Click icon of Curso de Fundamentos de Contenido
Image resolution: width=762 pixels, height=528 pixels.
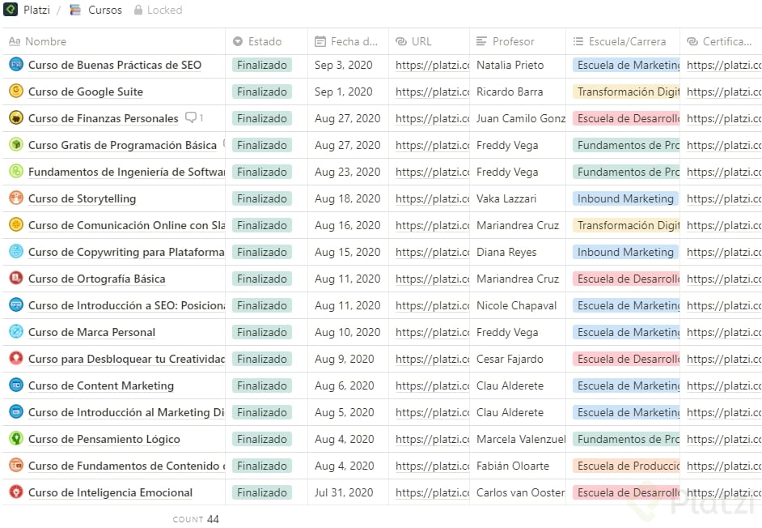(16, 466)
